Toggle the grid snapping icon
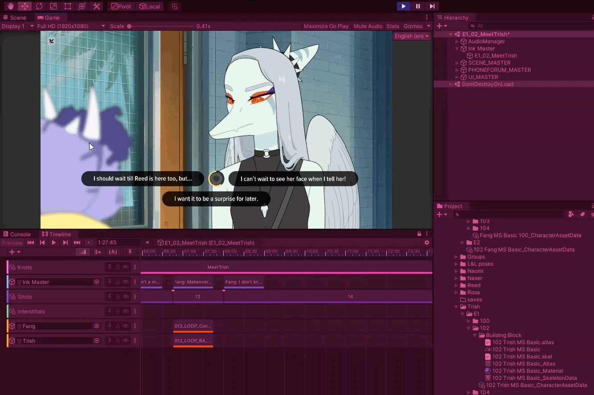The width and height of the screenshot is (594, 395). coord(174,6)
